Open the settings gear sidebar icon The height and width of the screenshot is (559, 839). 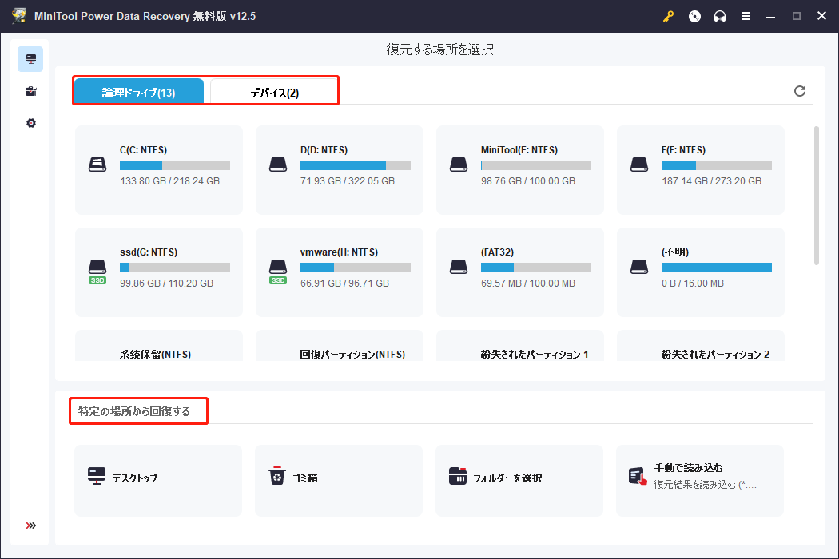[x=30, y=123]
